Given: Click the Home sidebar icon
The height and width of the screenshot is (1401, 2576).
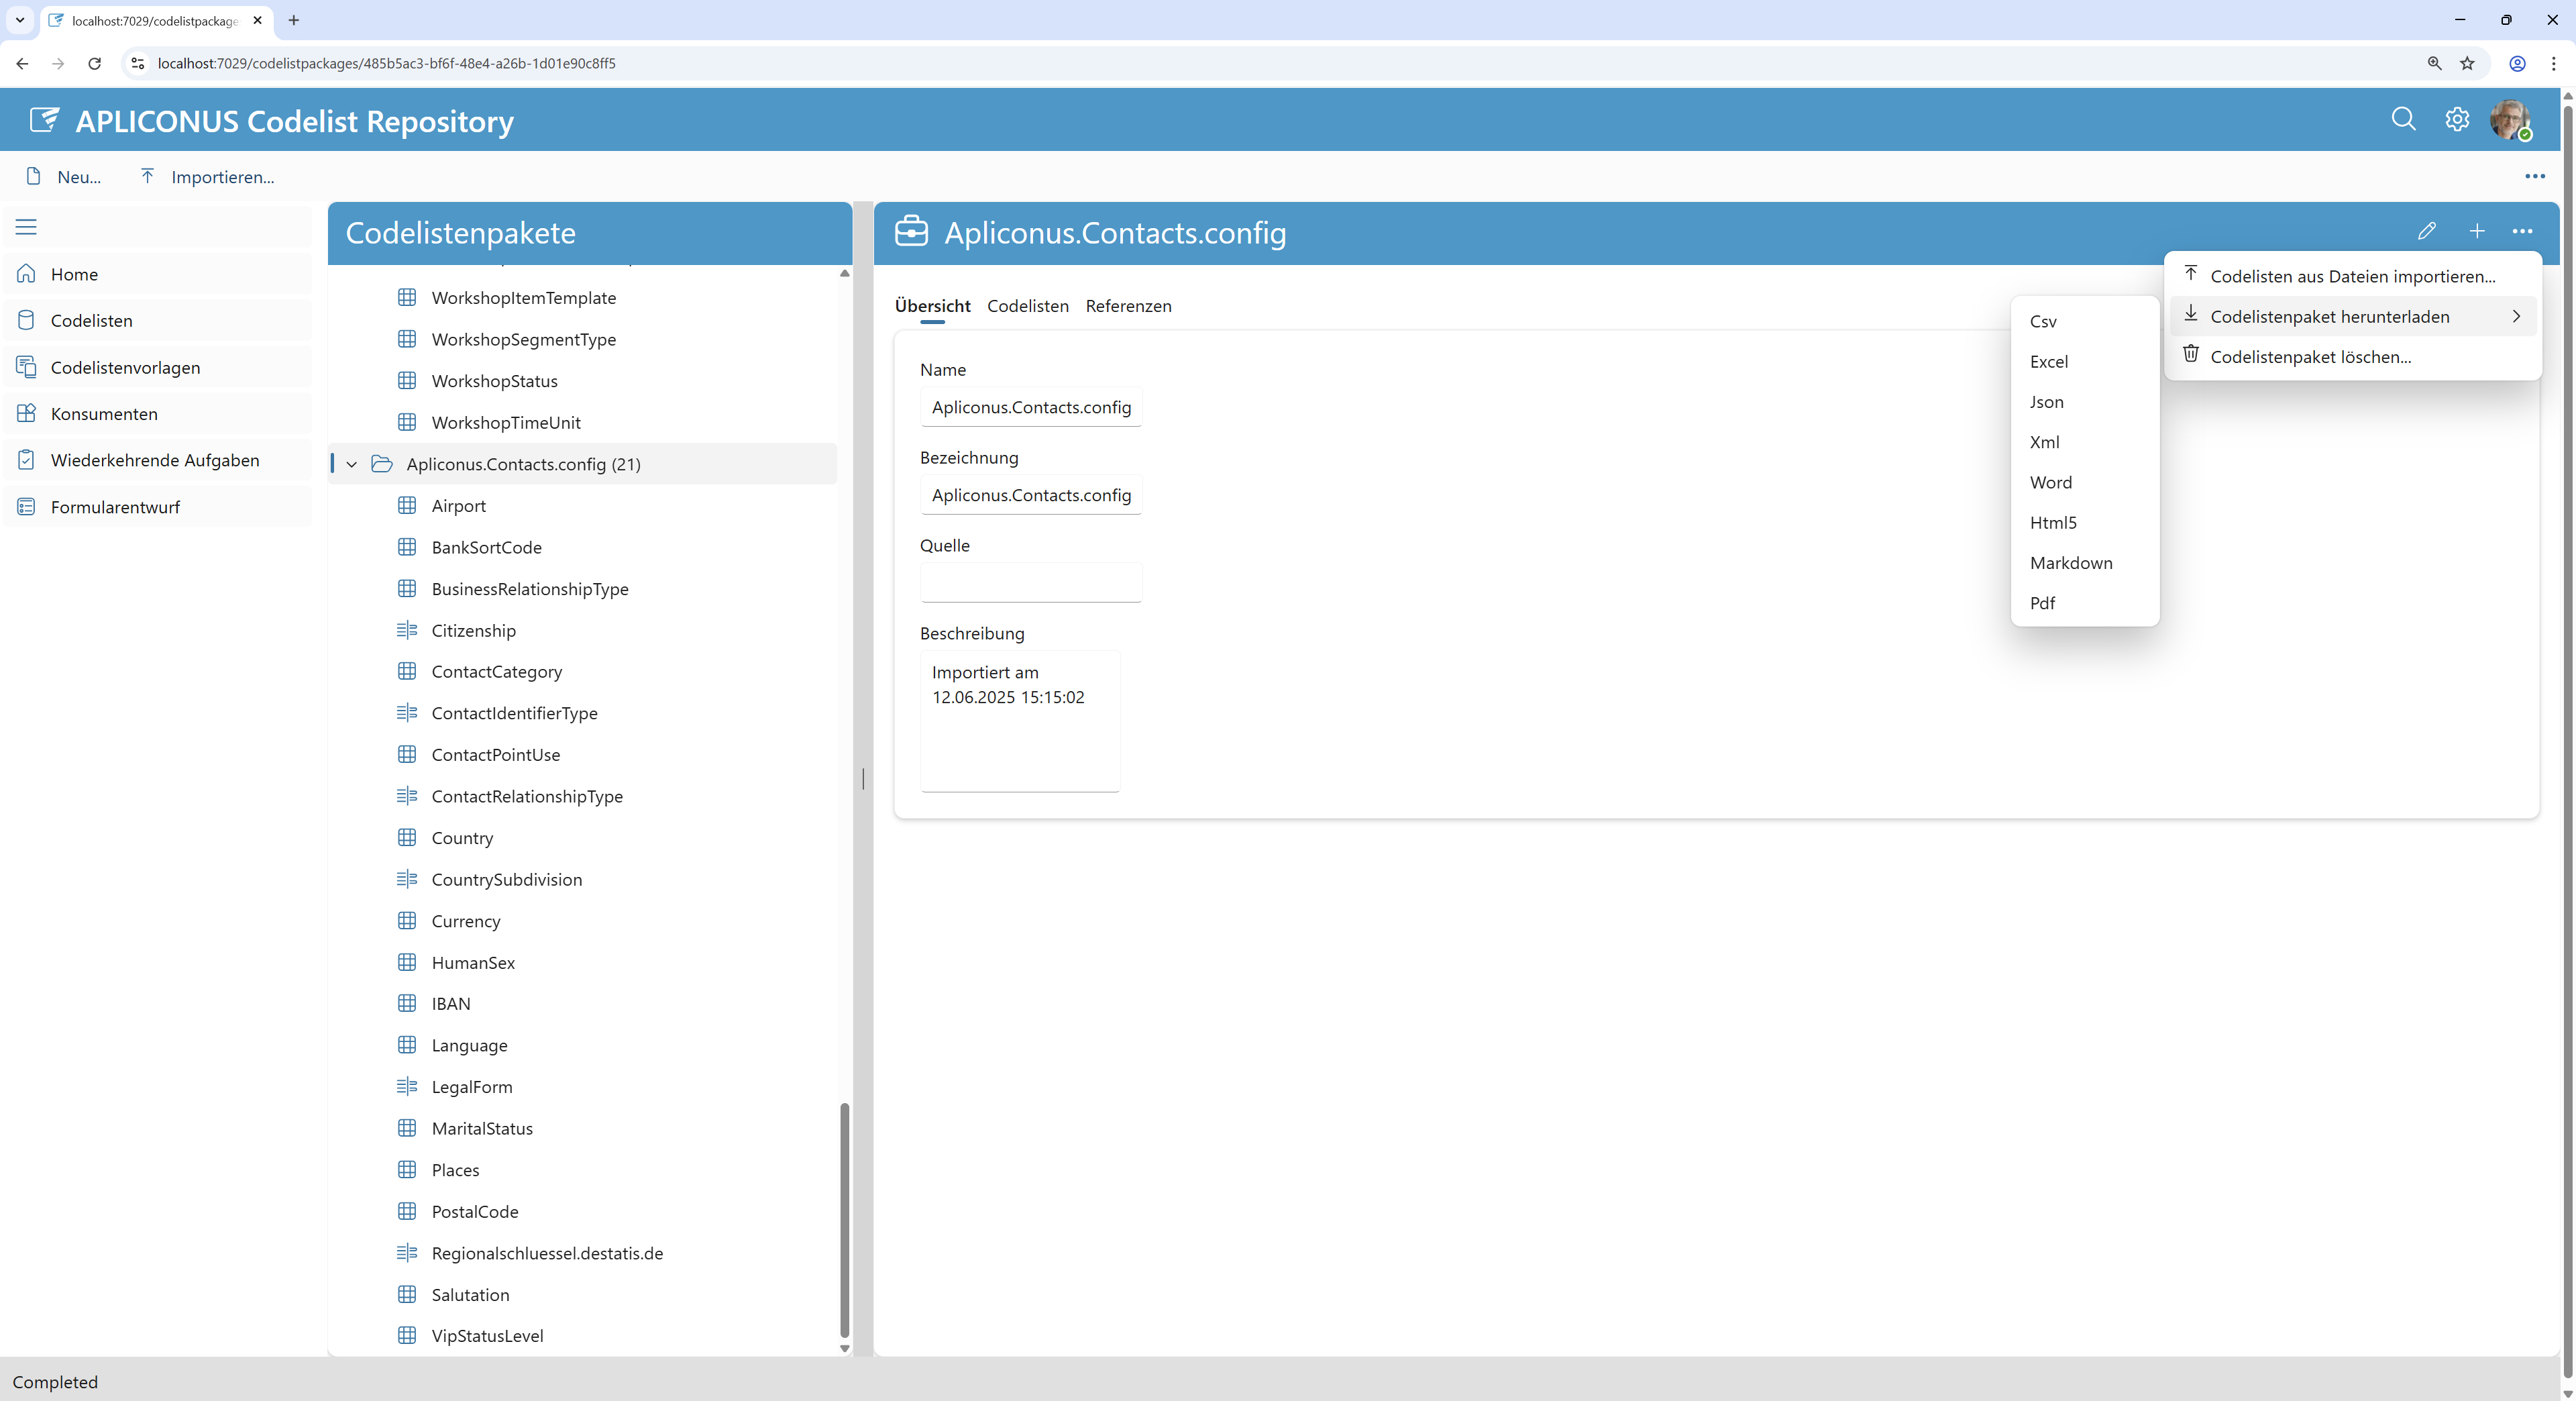Looking at the screenshot, I should [x=27, y=273].
